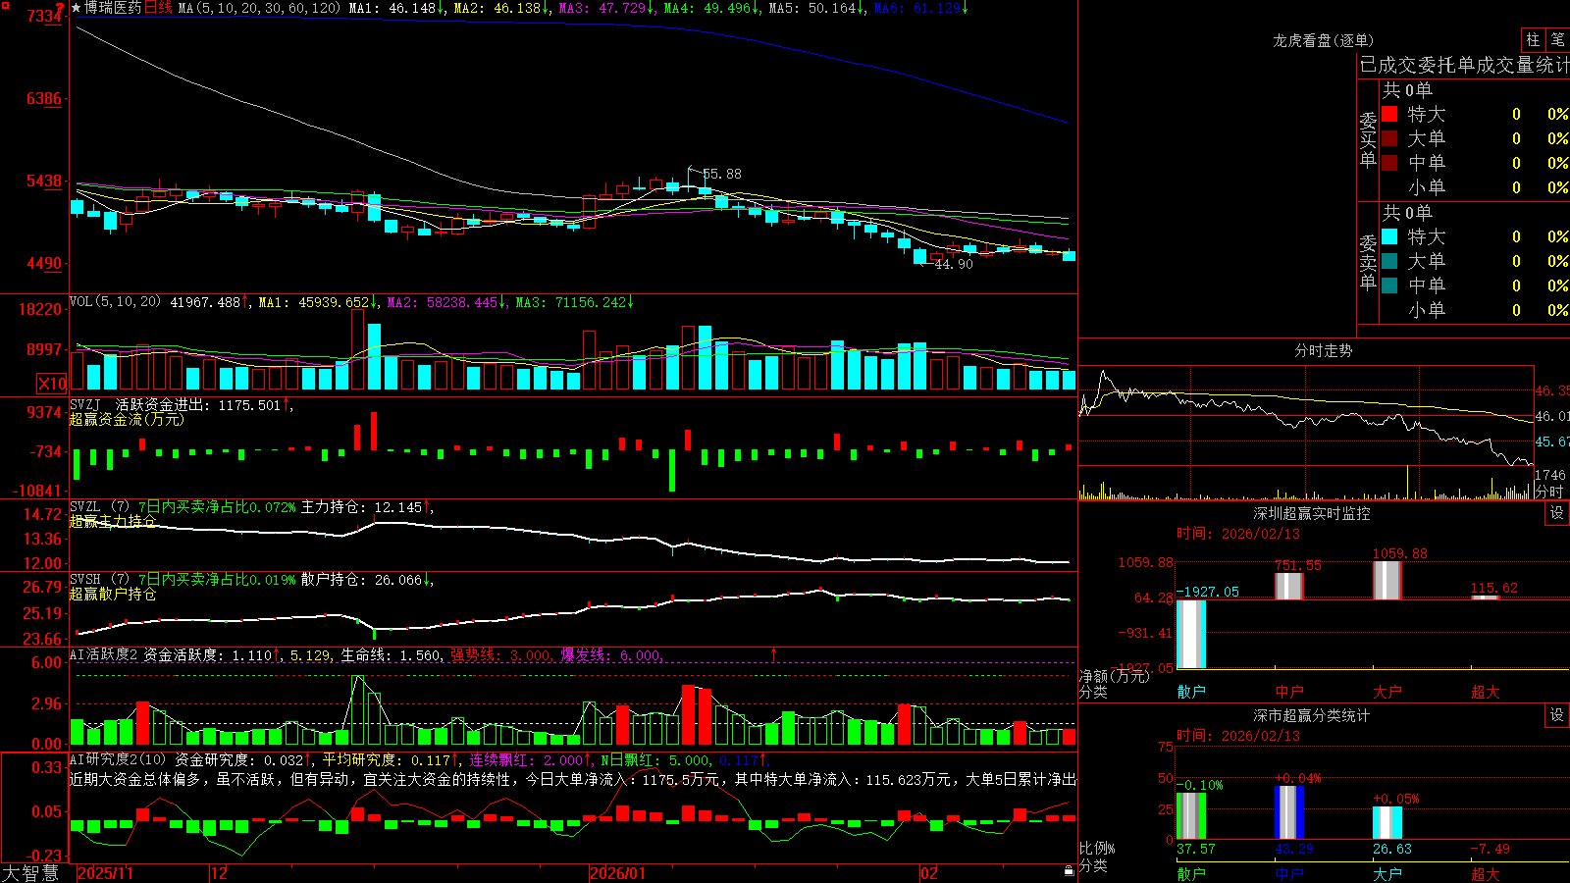1570x883 pixels.
Task: Click the -1927.05 散户 net value
Action: coord(1208,592)
